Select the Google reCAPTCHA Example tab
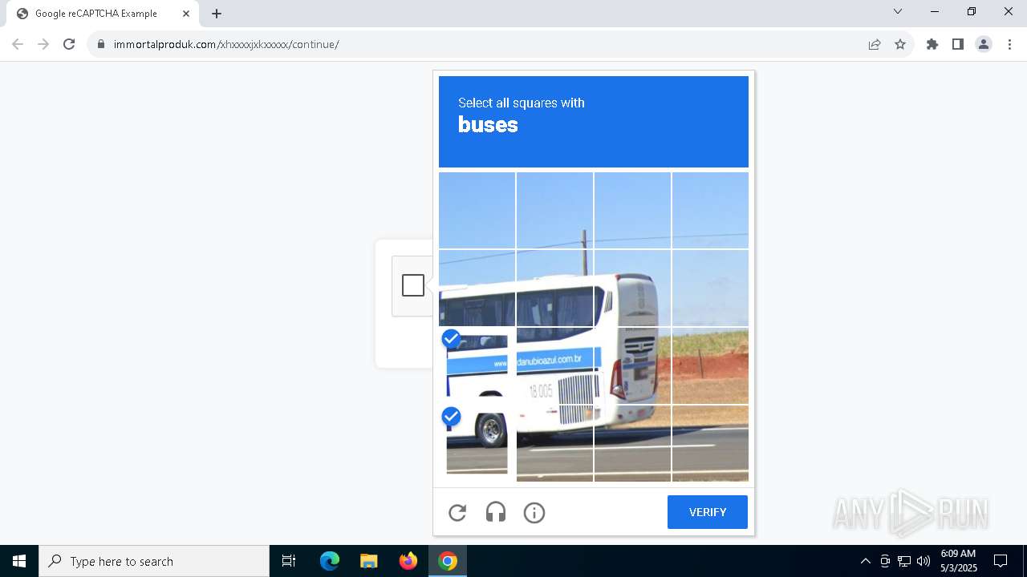Screen dimensions: 1027x577 point(103,14)
